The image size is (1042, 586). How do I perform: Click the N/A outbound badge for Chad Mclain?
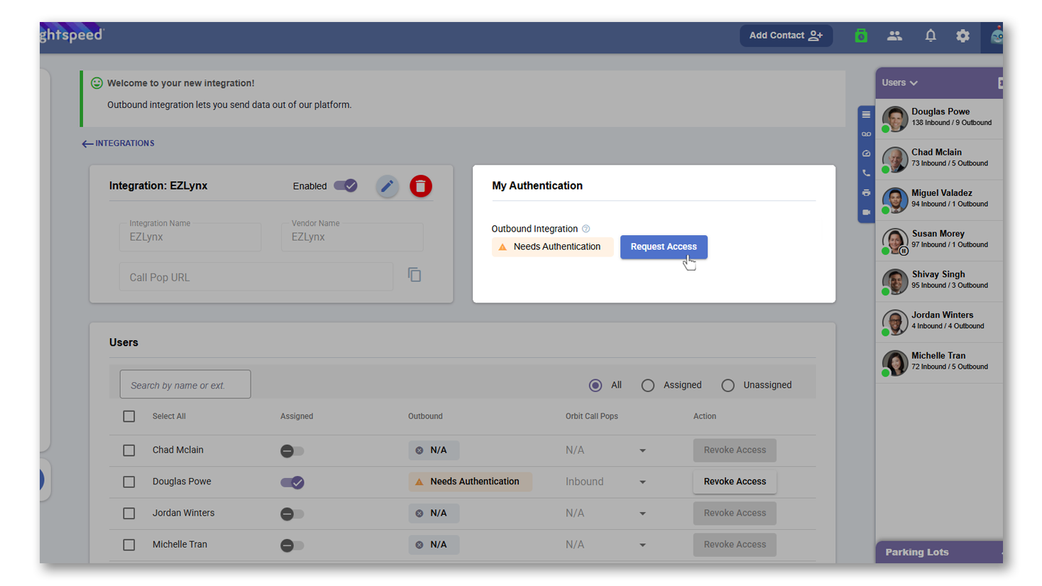tap(434, 450)
